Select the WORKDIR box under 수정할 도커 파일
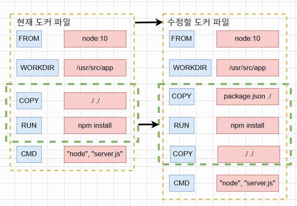Image resolution: width=297 pixels, height=206 pixels. (x=190, y=68)
